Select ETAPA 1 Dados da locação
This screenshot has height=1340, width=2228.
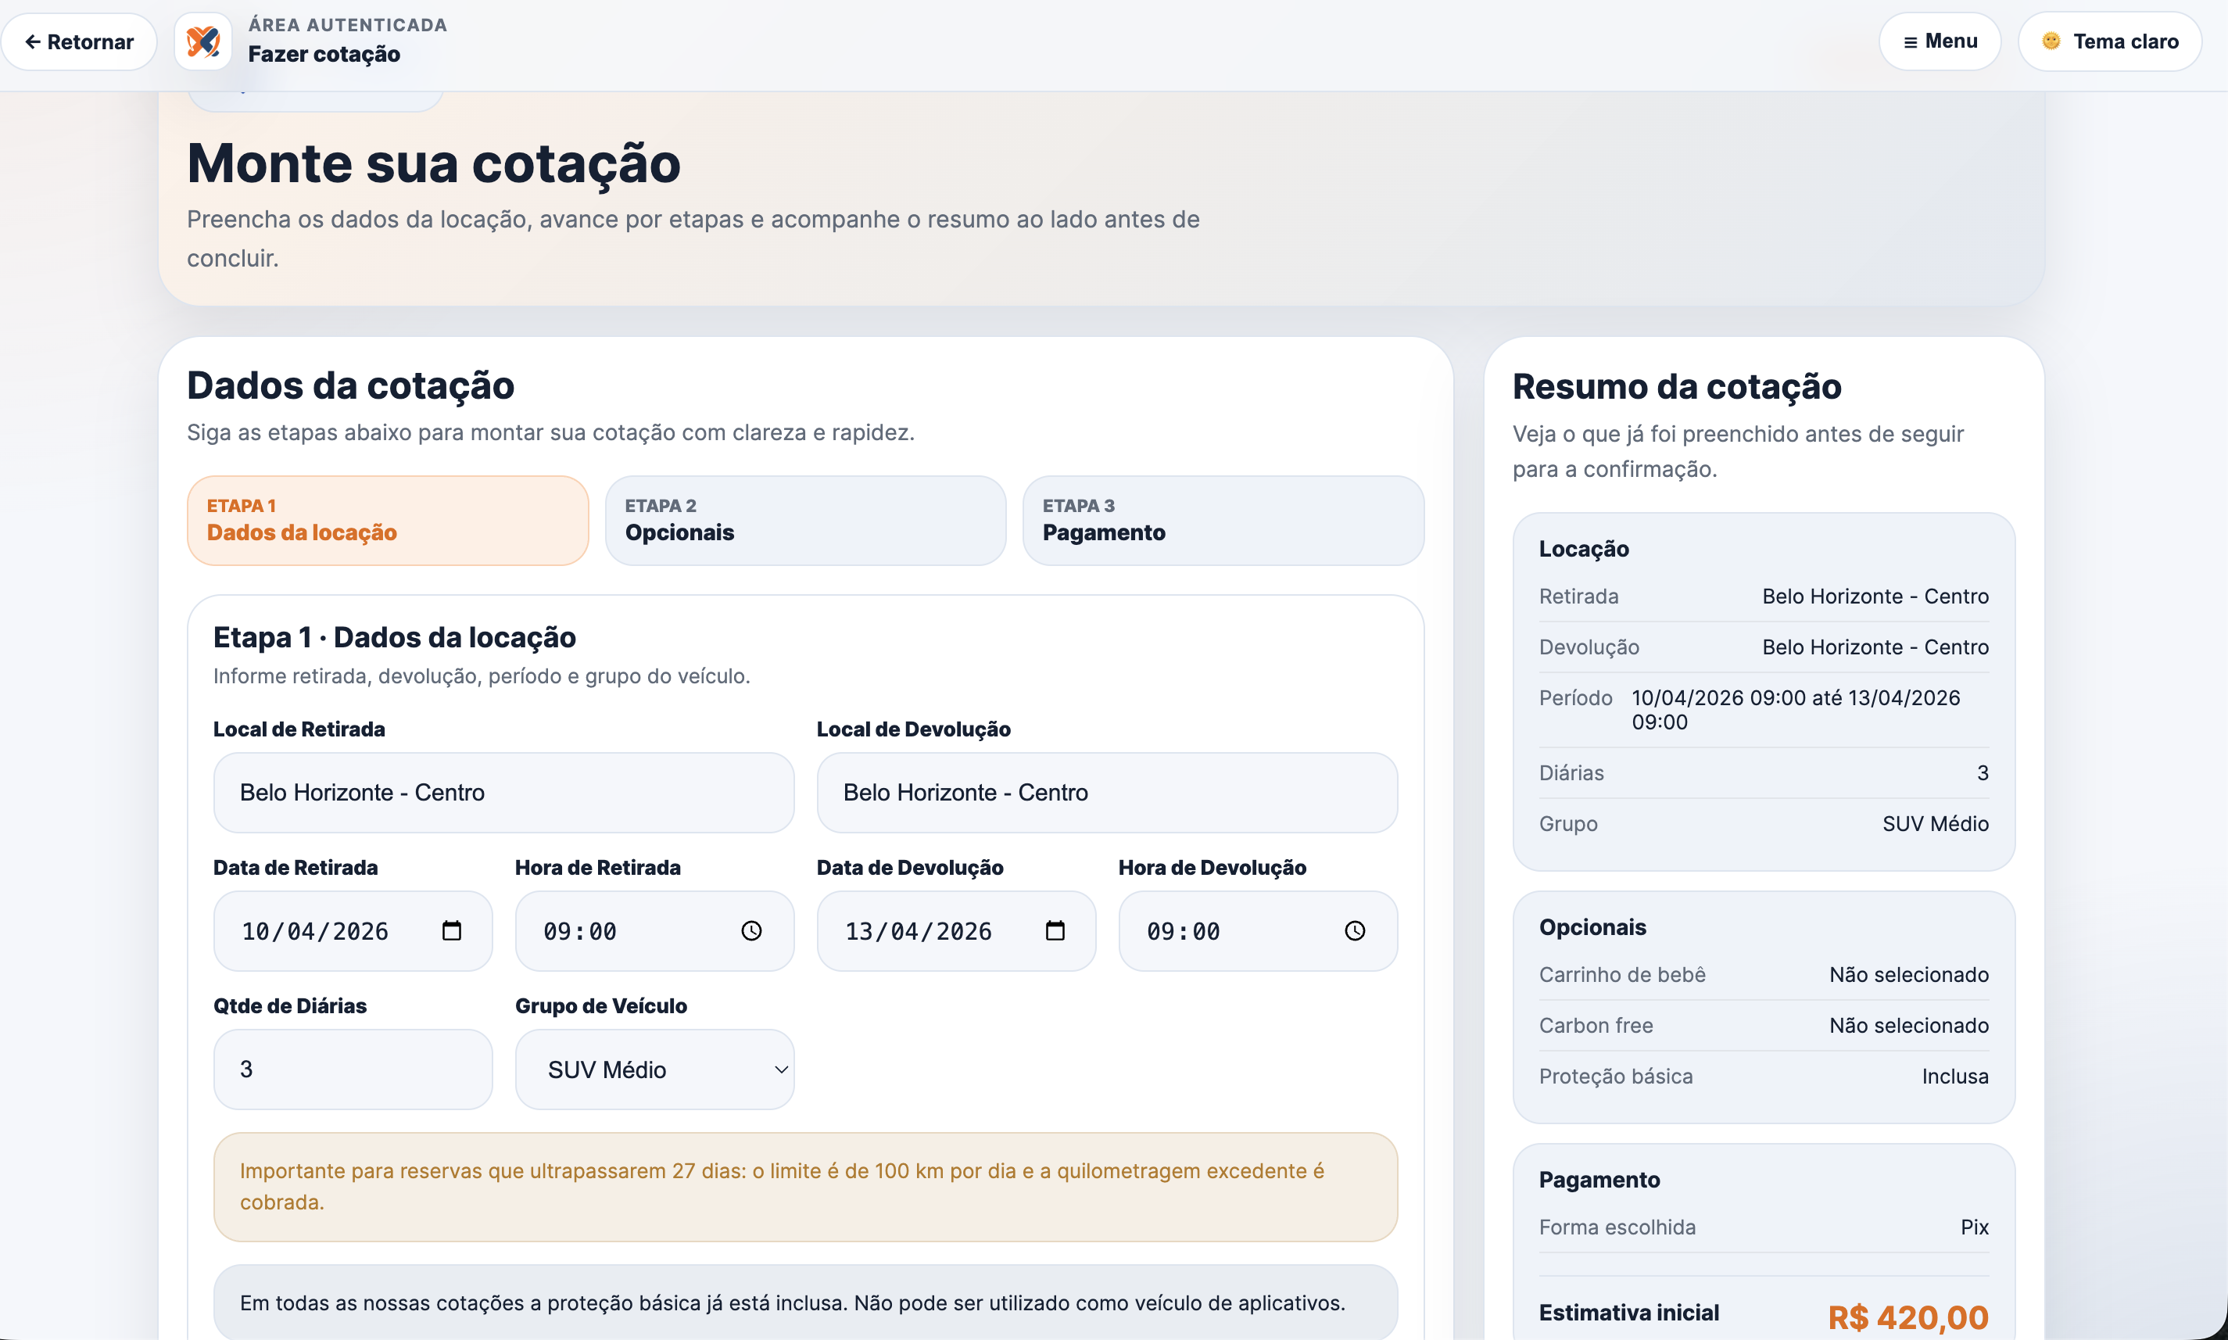[x=387, y=520]
